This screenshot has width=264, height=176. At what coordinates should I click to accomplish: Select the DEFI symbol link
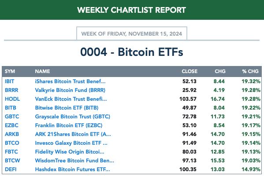coord(11,169)
